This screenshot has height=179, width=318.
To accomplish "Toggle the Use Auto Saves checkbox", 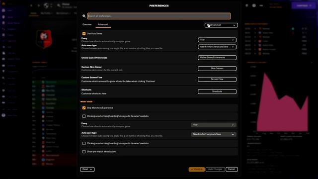I will tap(84, 34).
